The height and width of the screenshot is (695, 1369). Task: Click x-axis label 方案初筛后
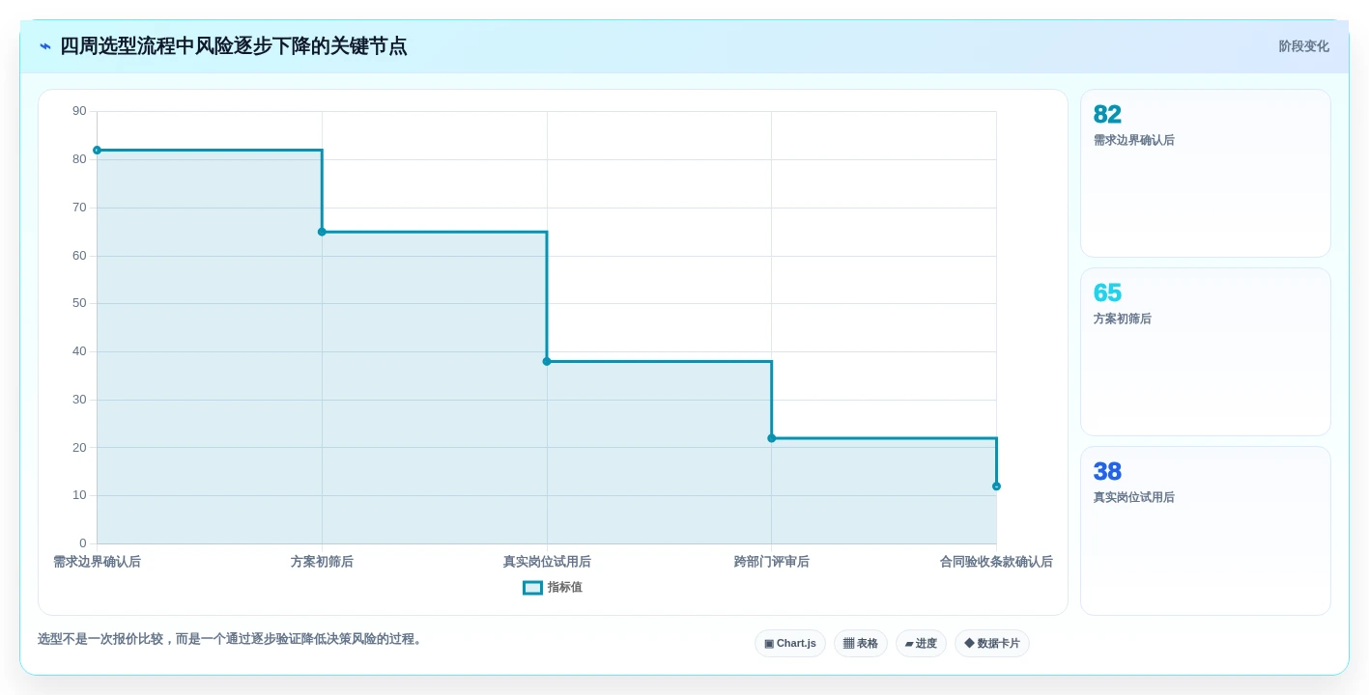[x=322, y=562]
